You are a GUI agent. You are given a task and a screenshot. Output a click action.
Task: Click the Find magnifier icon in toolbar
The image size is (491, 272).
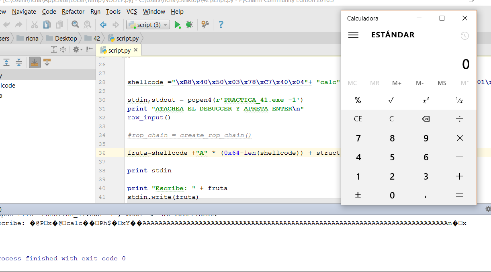[75, 25]
